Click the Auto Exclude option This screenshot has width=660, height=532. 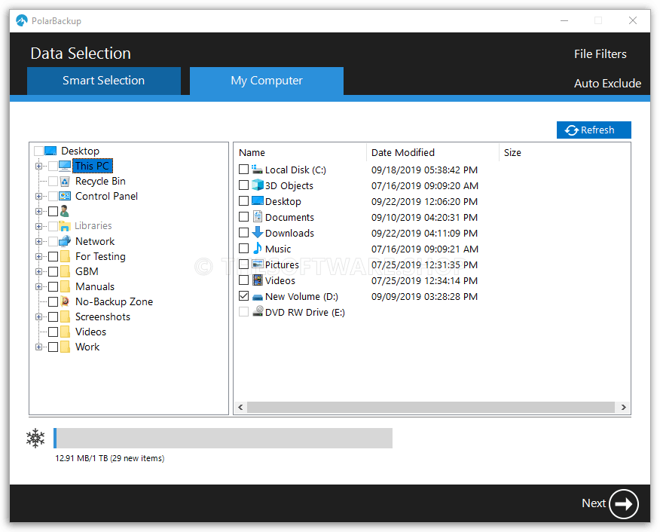coord(607,84)
